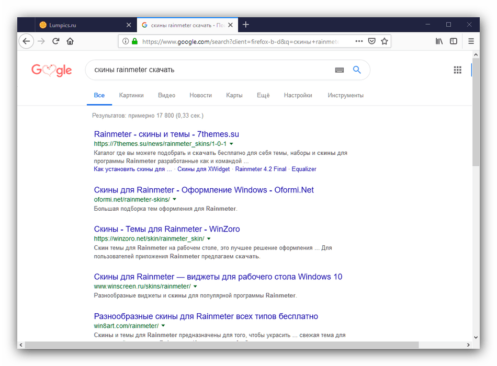
Task: Open the Карты tab
Action: click(x=234, y=95)
